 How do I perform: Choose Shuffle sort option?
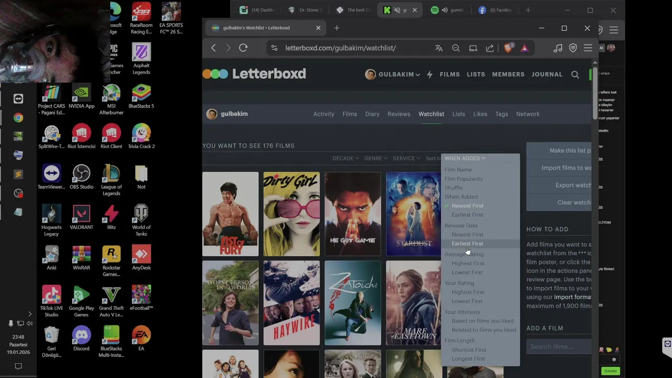[x=454, y=188]
